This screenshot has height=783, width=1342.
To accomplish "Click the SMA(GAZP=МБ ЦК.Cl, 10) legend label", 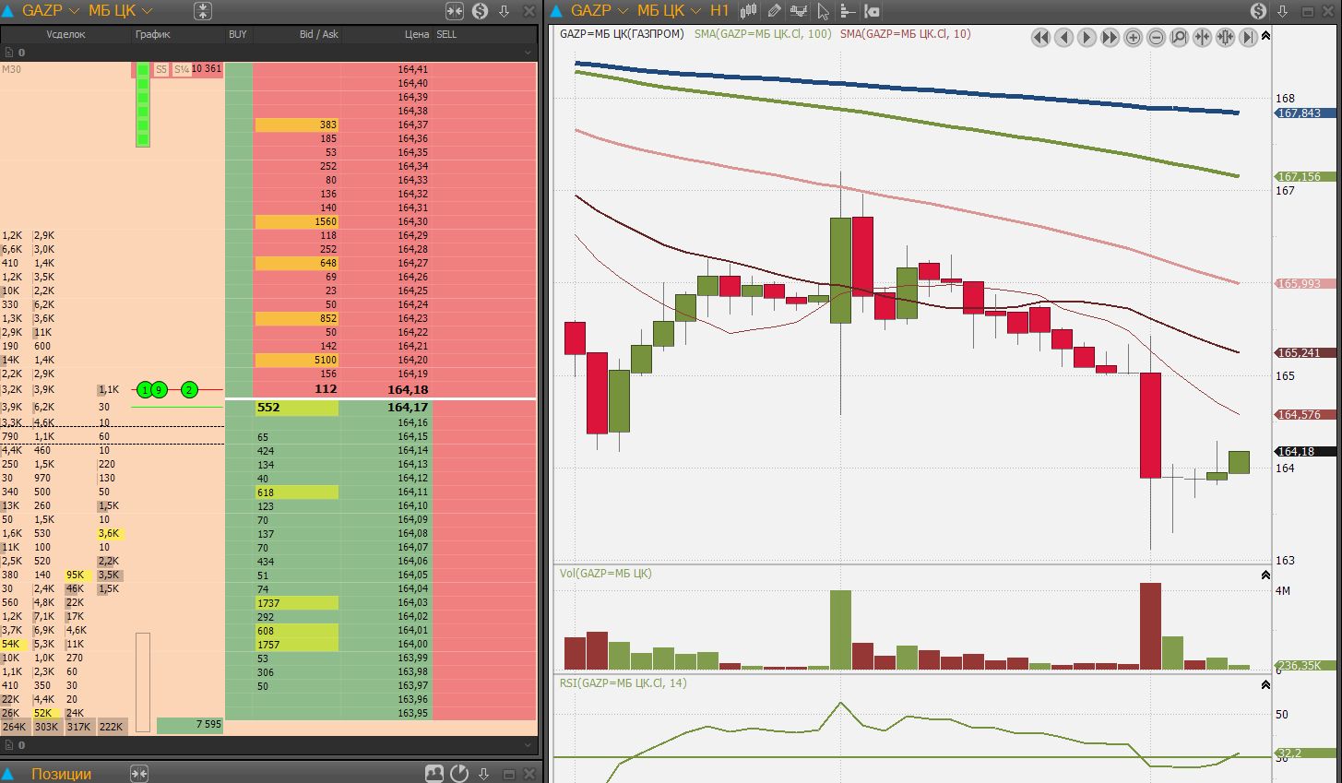I will pyautogui.click(x=905, y=34).
